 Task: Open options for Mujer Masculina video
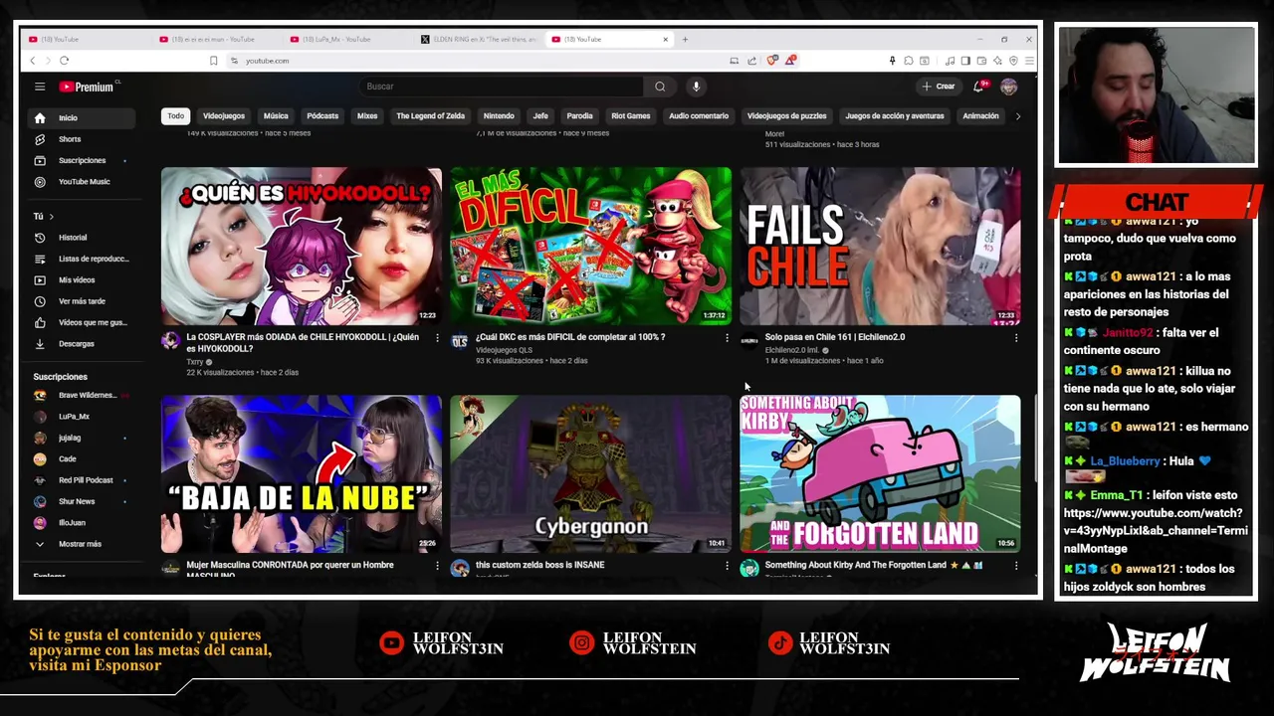click(437, 566)
